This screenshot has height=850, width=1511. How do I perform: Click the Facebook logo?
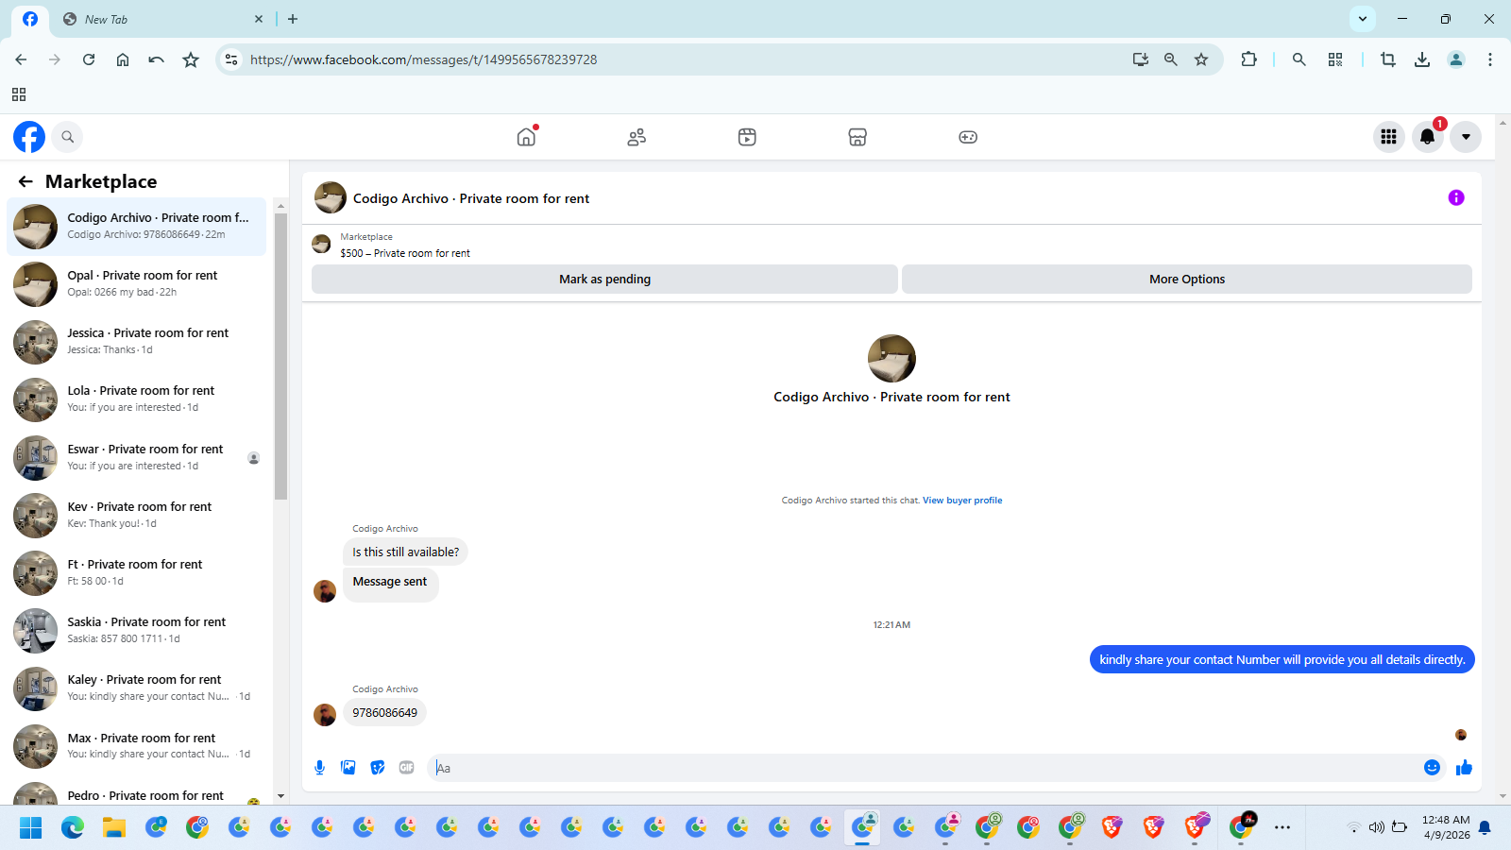click(29, 137)
